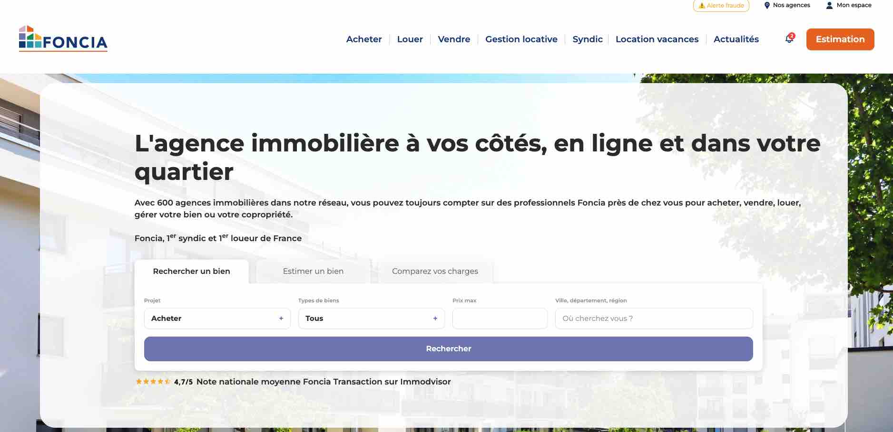Open the Louer menu item
The height and width of the screenshot is (432, 893).
(x=410, y=39)
